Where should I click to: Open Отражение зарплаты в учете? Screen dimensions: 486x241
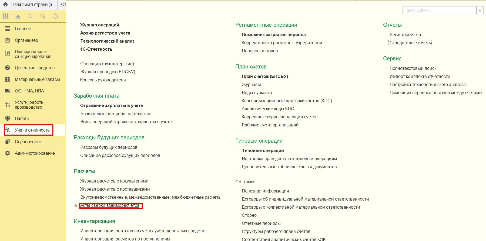111,105
